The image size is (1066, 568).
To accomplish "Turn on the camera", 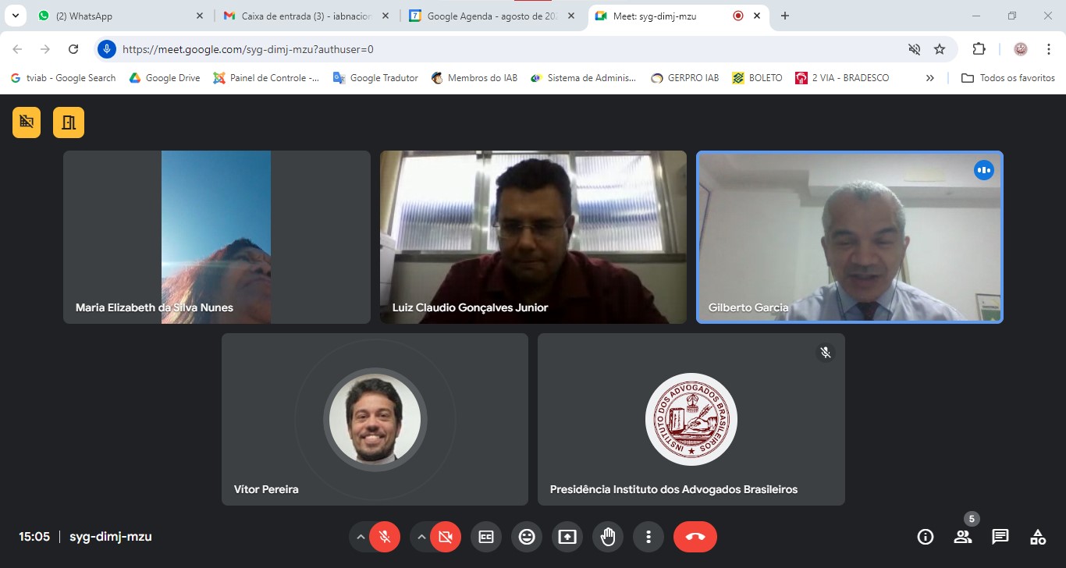I will [446, 537].
